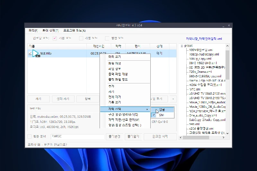This screenshot has height=171, width=257.
Task: Expand the 자막 선택 submenu arrow
Action: pyautogui.click(x=147, y=109)
